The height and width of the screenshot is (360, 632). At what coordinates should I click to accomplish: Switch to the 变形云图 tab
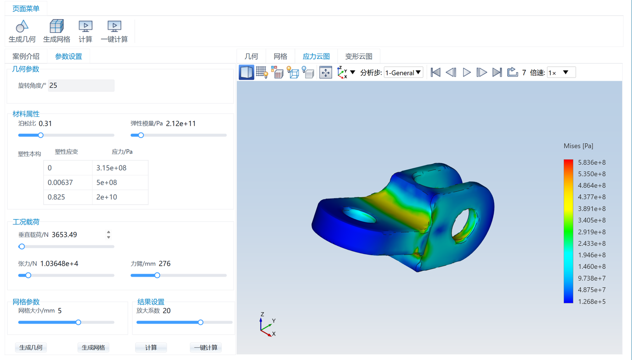pos(359,57)
